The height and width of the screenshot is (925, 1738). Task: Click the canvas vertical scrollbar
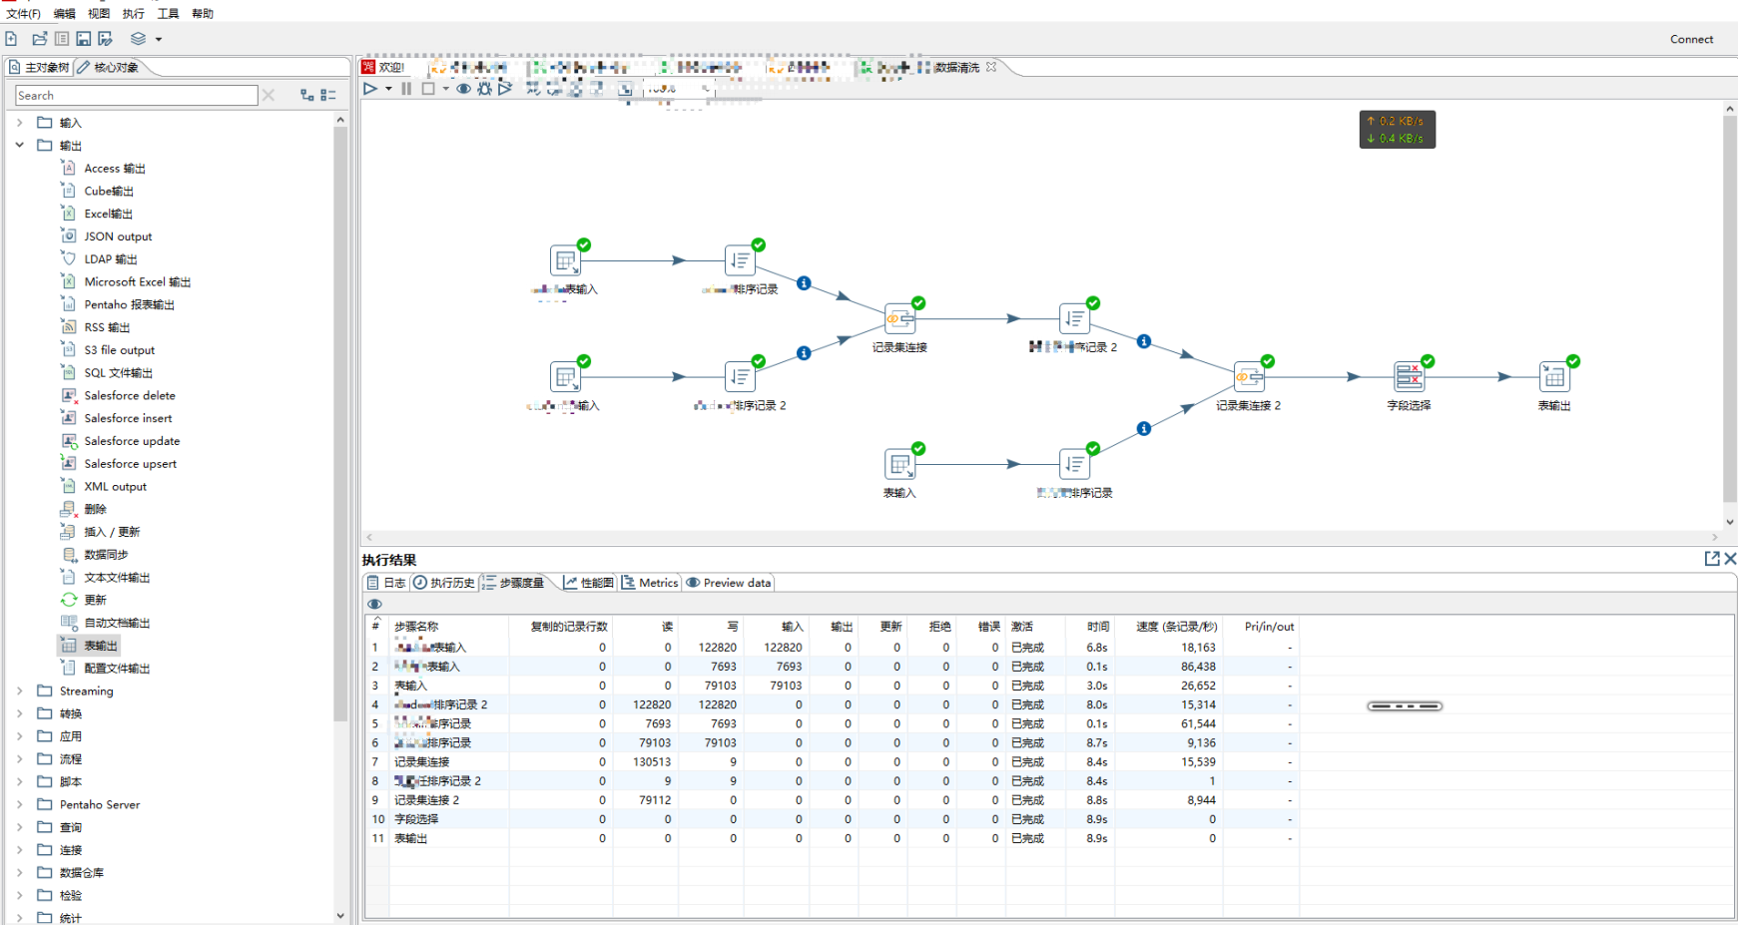click(1730, 309)
